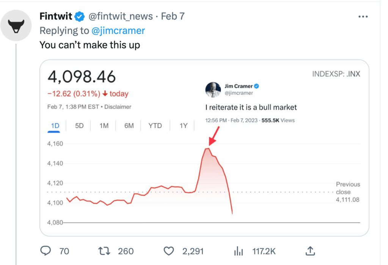
Task: Click the reply speech bubble icon
Action: click(x=46, y=251)
